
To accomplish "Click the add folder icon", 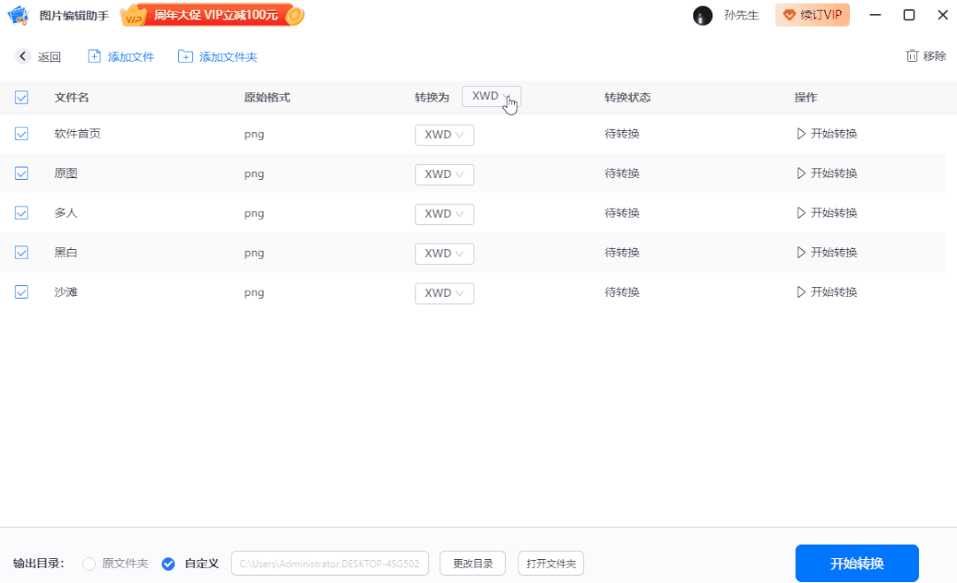I will tap(185, 57).
